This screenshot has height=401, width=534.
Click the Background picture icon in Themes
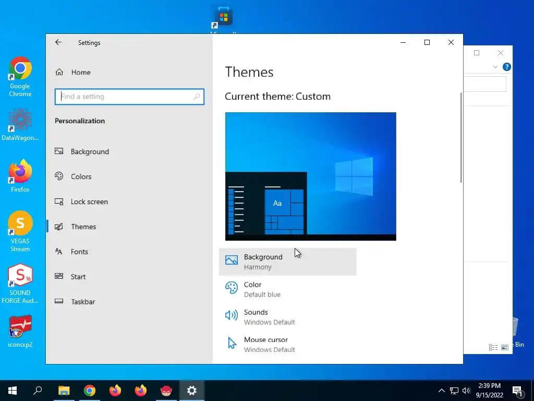coord(231,260)
